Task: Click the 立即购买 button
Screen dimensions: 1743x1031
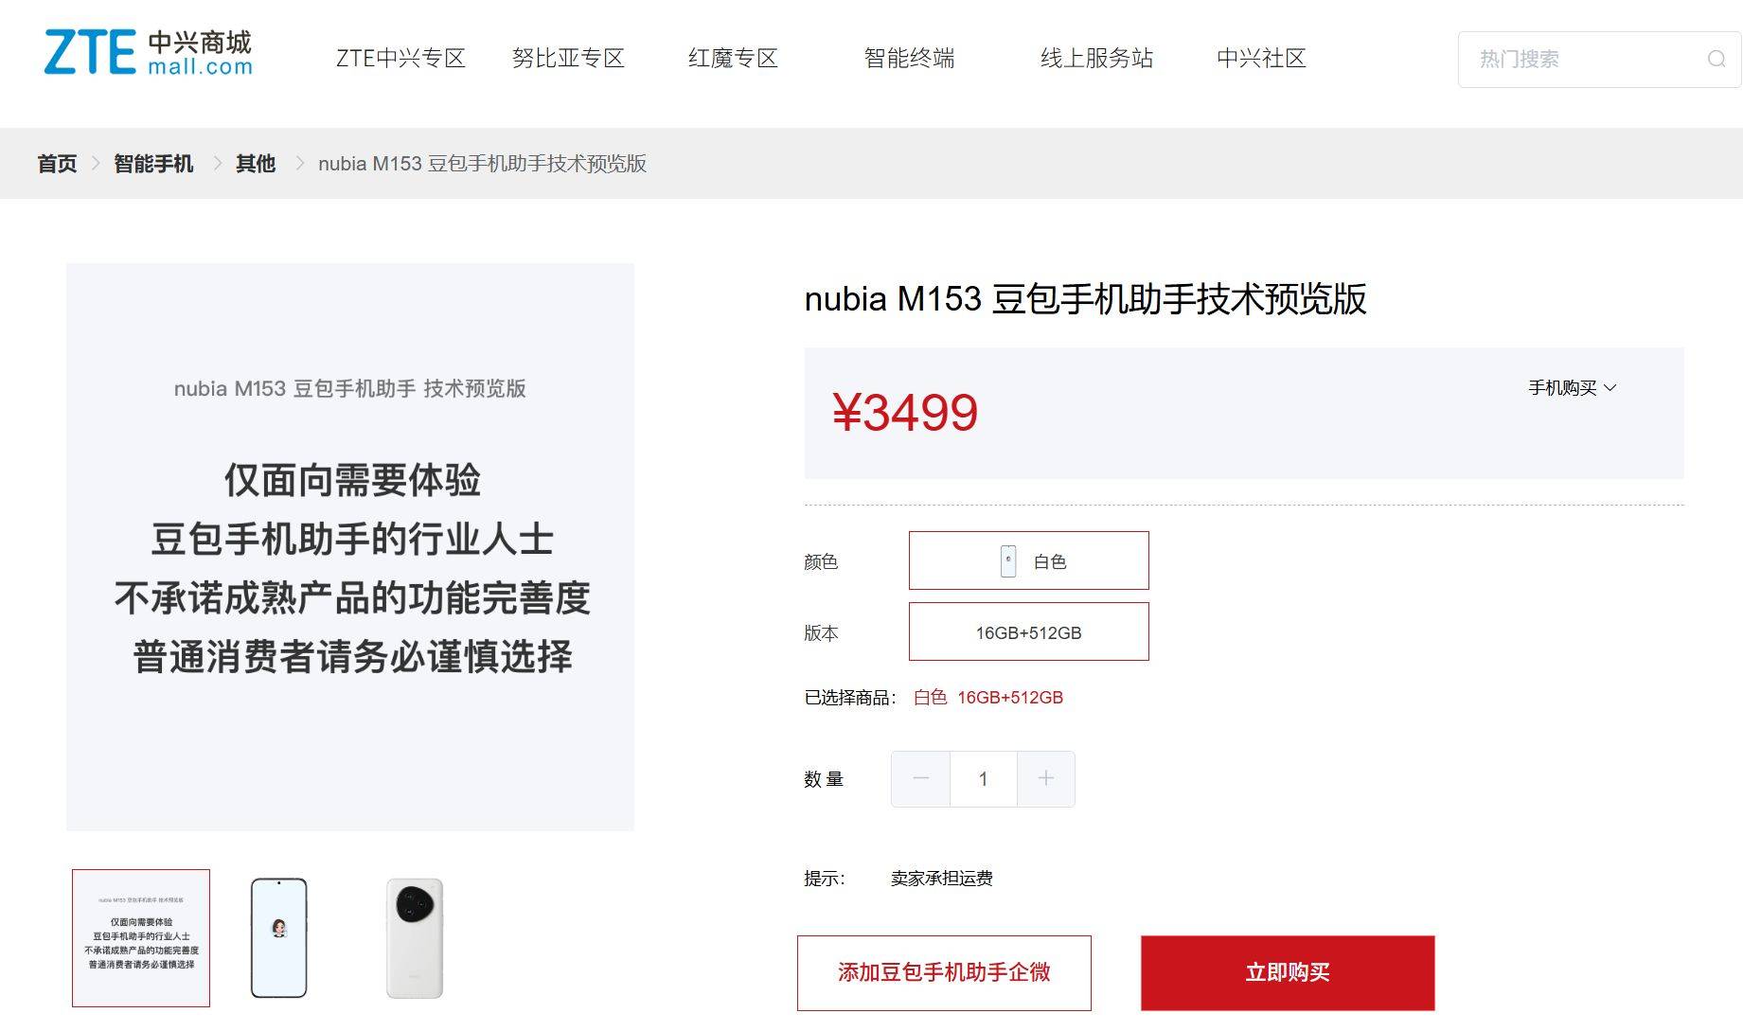Action: pyautogui.click(x=1287, y=972)
